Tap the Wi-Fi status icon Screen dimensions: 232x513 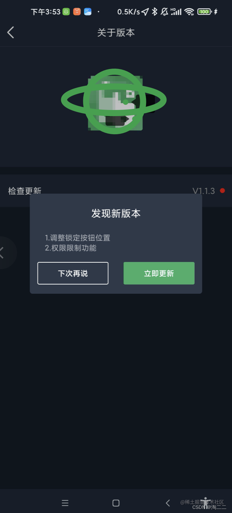189,12
